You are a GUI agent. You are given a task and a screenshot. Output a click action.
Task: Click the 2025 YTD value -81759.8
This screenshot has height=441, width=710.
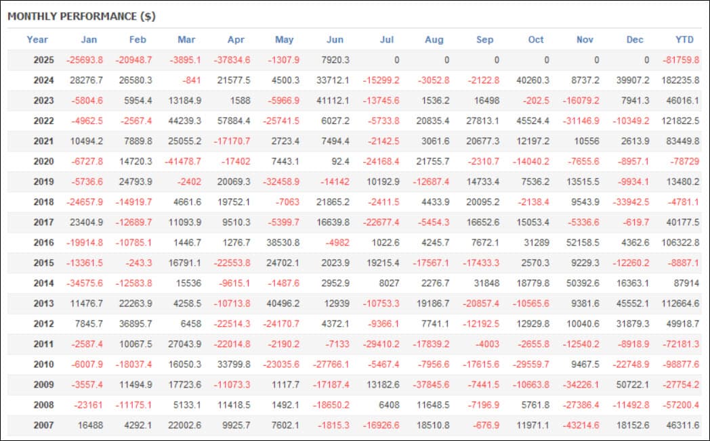681,60
